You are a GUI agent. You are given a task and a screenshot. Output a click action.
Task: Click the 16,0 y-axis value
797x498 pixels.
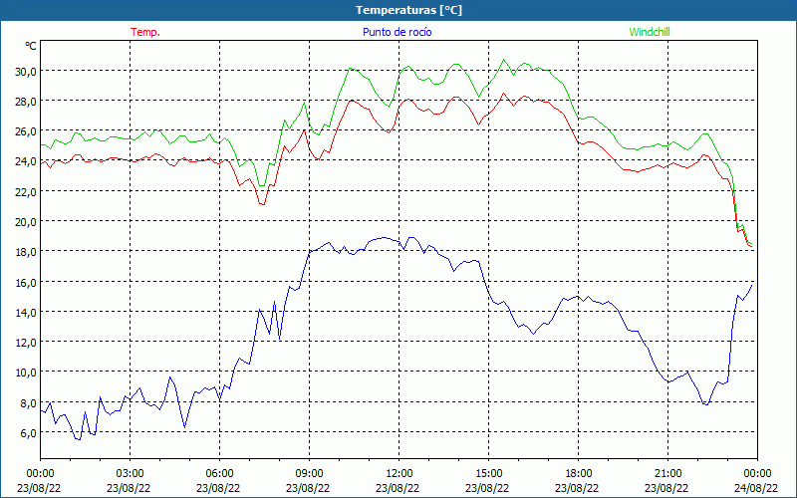tap(26, 282)
